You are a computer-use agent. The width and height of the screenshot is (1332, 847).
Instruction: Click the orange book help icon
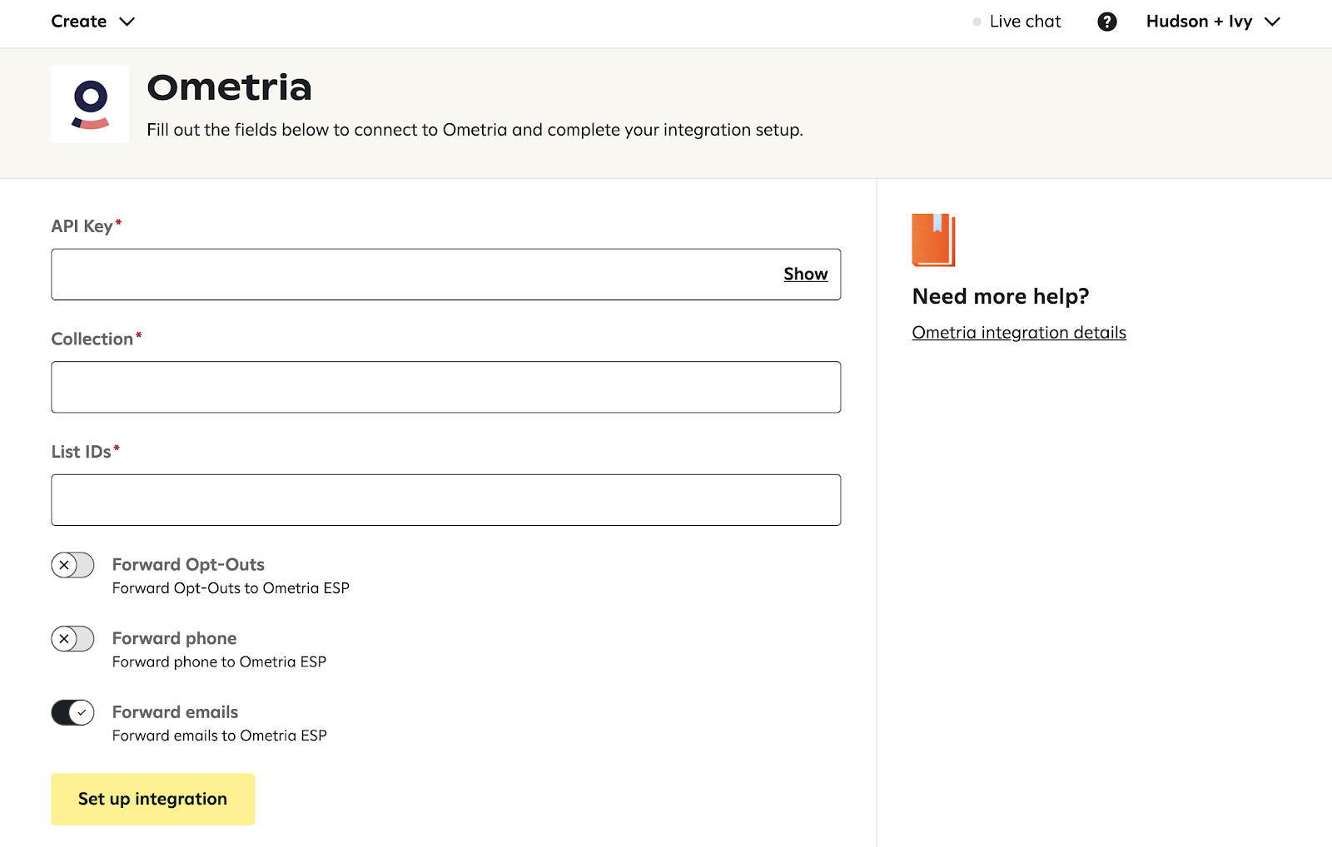click(x=933, y=240)
